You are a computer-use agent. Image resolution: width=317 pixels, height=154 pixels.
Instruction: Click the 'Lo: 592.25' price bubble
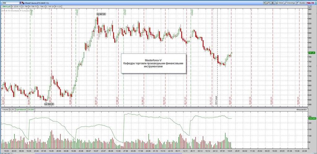coord(49,104)
